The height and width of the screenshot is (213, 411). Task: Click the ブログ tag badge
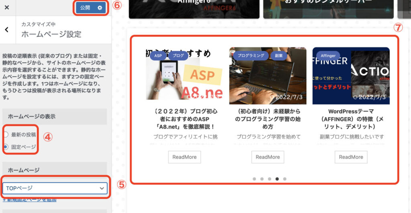(x=178, y=56)
